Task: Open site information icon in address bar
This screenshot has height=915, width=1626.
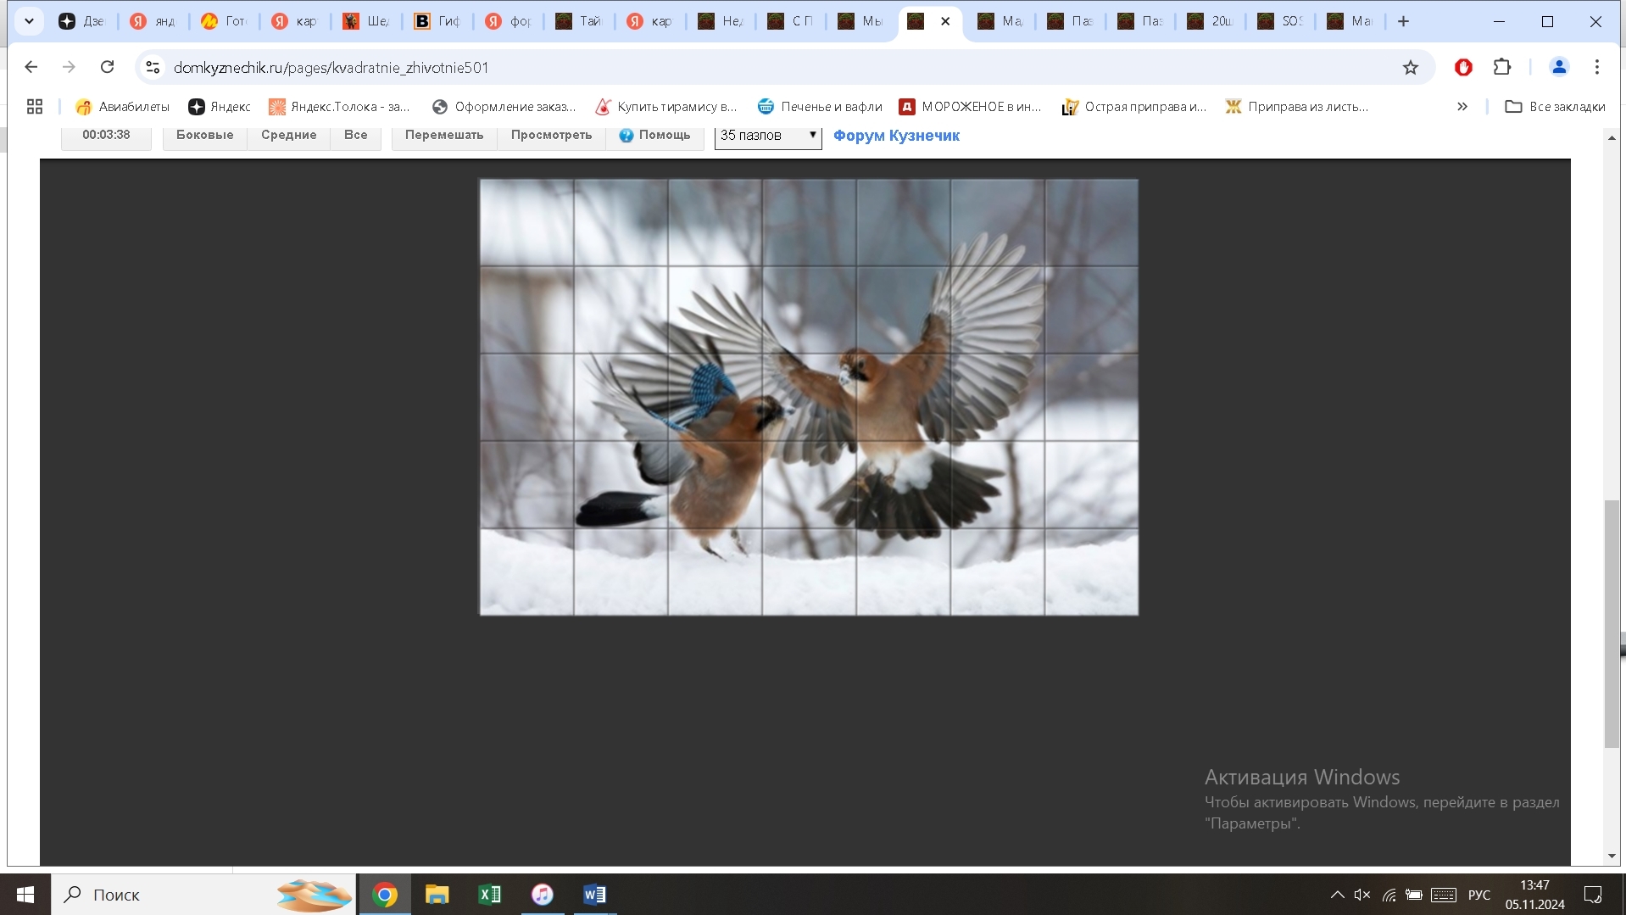Action: 153,67
